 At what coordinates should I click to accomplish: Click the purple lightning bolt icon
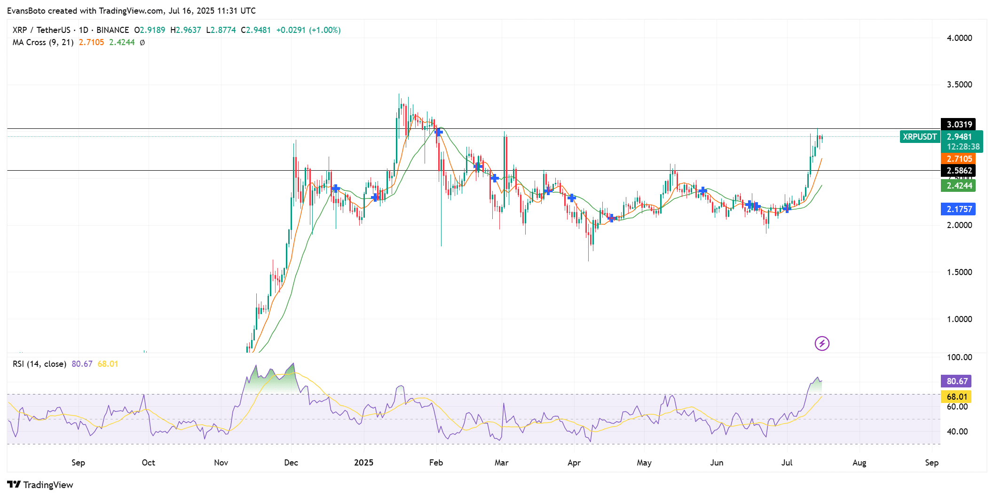click(x=822, y=344)
